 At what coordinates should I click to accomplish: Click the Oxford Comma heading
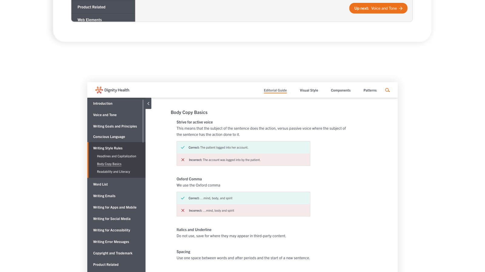click(189, 179)
